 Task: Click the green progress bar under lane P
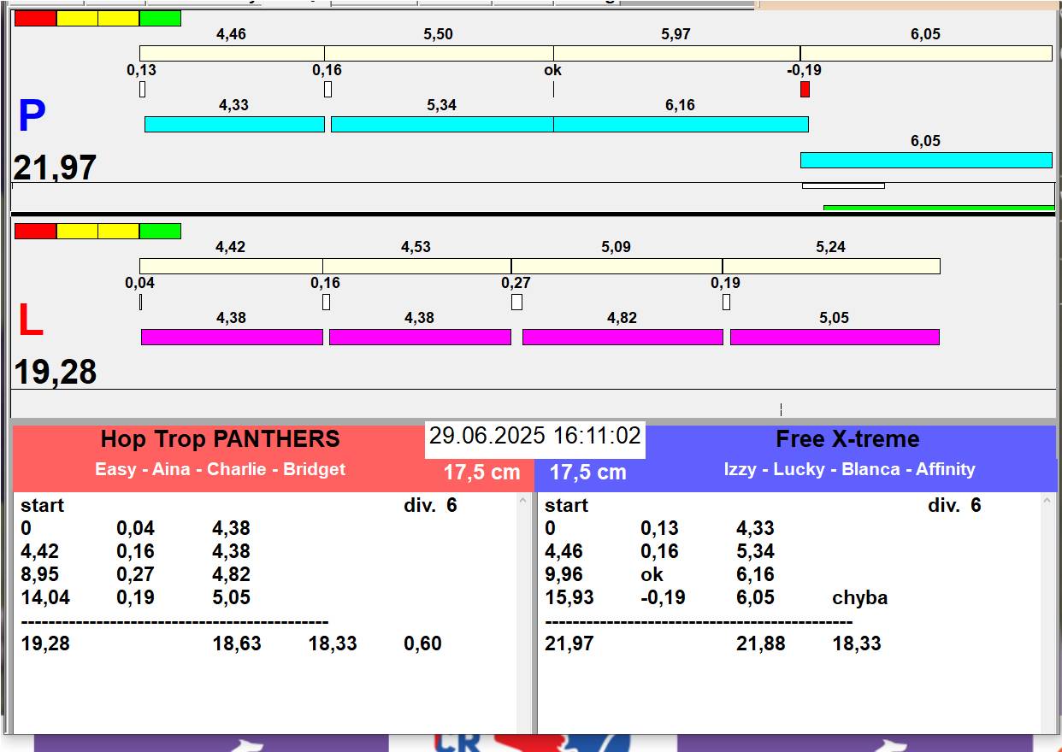[x=938, y=207]
